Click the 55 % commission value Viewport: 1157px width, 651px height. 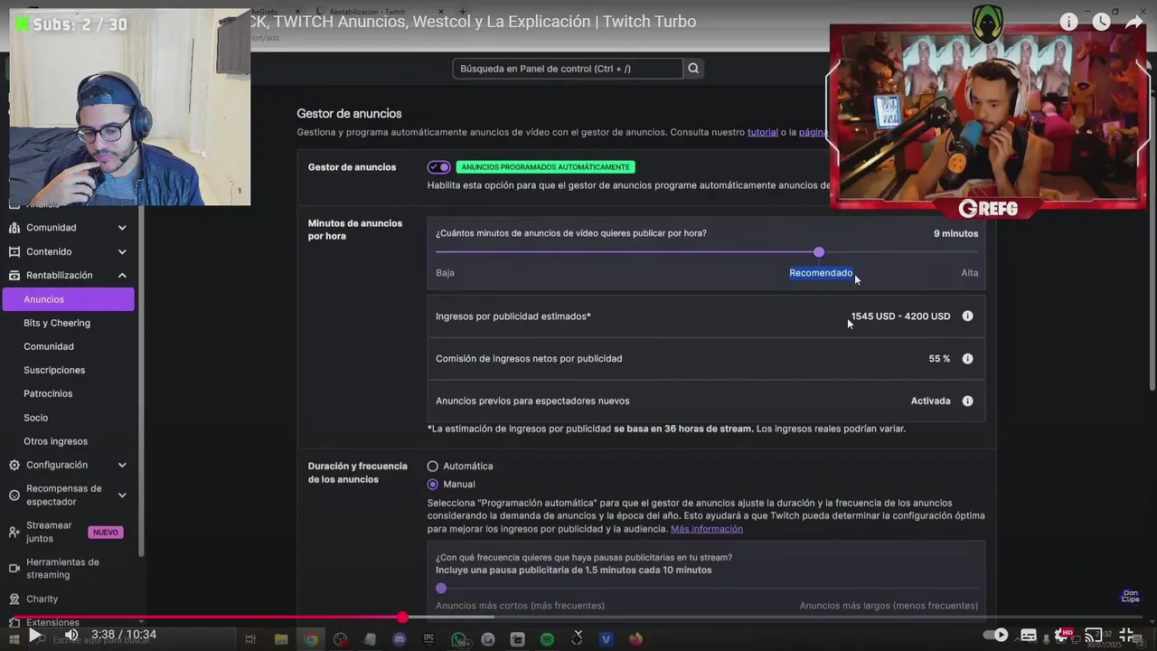pyautogui.click(x=939, y=359)
